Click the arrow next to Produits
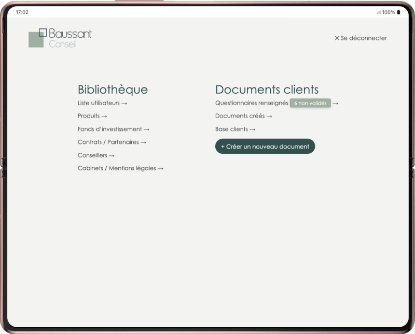The width and height of the screenshot is (415, 334). pos(106,116)
